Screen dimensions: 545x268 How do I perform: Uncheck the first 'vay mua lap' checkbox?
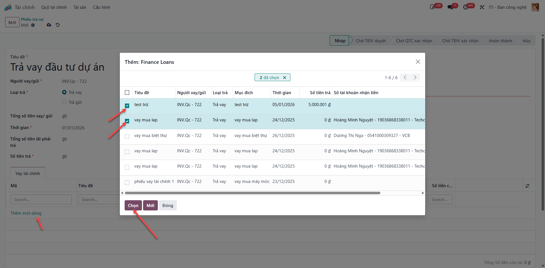(127, 121)
